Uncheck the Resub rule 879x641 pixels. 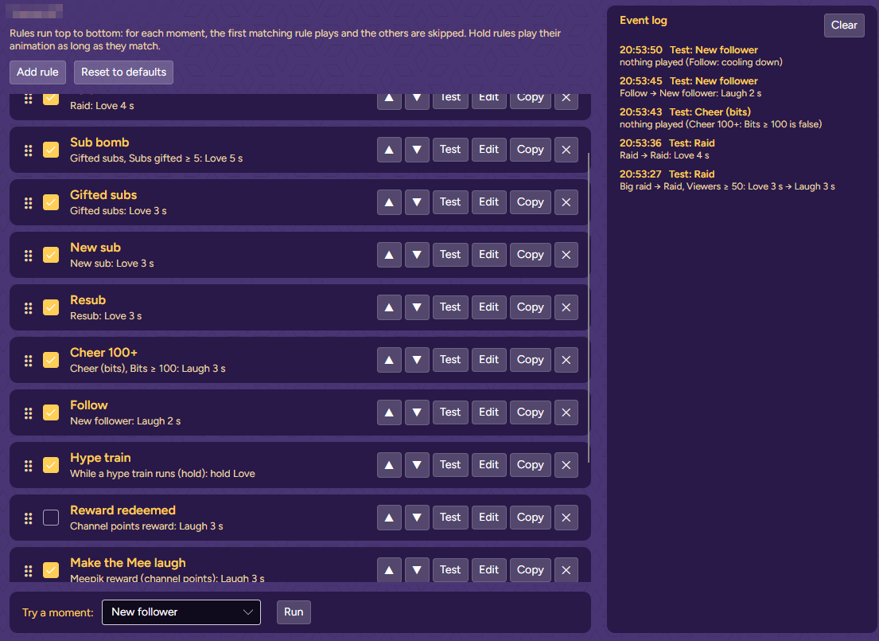click(51, 307)
